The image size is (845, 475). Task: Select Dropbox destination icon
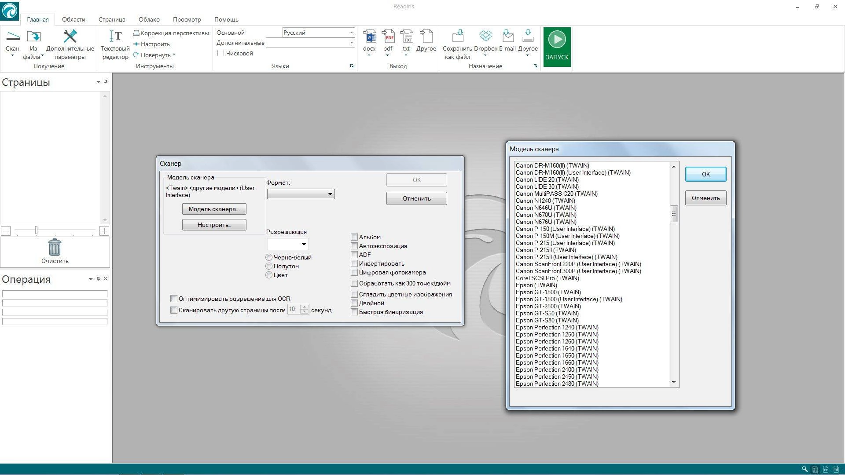click(x=485, y=37)
